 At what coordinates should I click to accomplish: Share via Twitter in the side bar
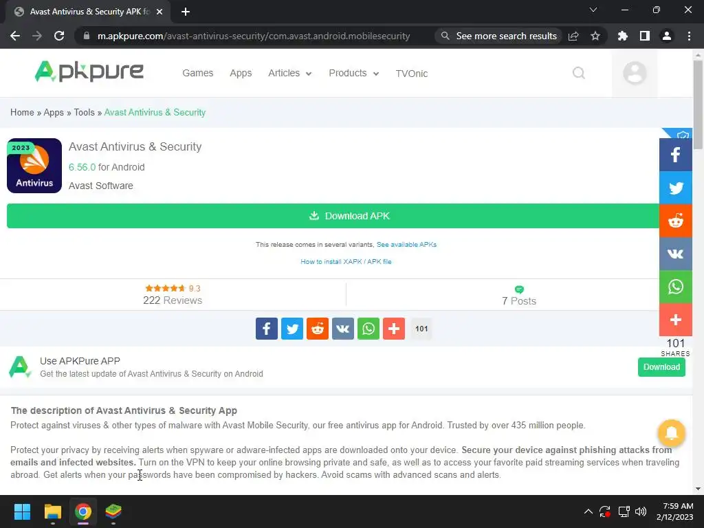(675, 188)
